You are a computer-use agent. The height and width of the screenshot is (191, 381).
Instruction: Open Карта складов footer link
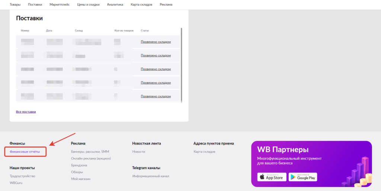tap(204, 152)
